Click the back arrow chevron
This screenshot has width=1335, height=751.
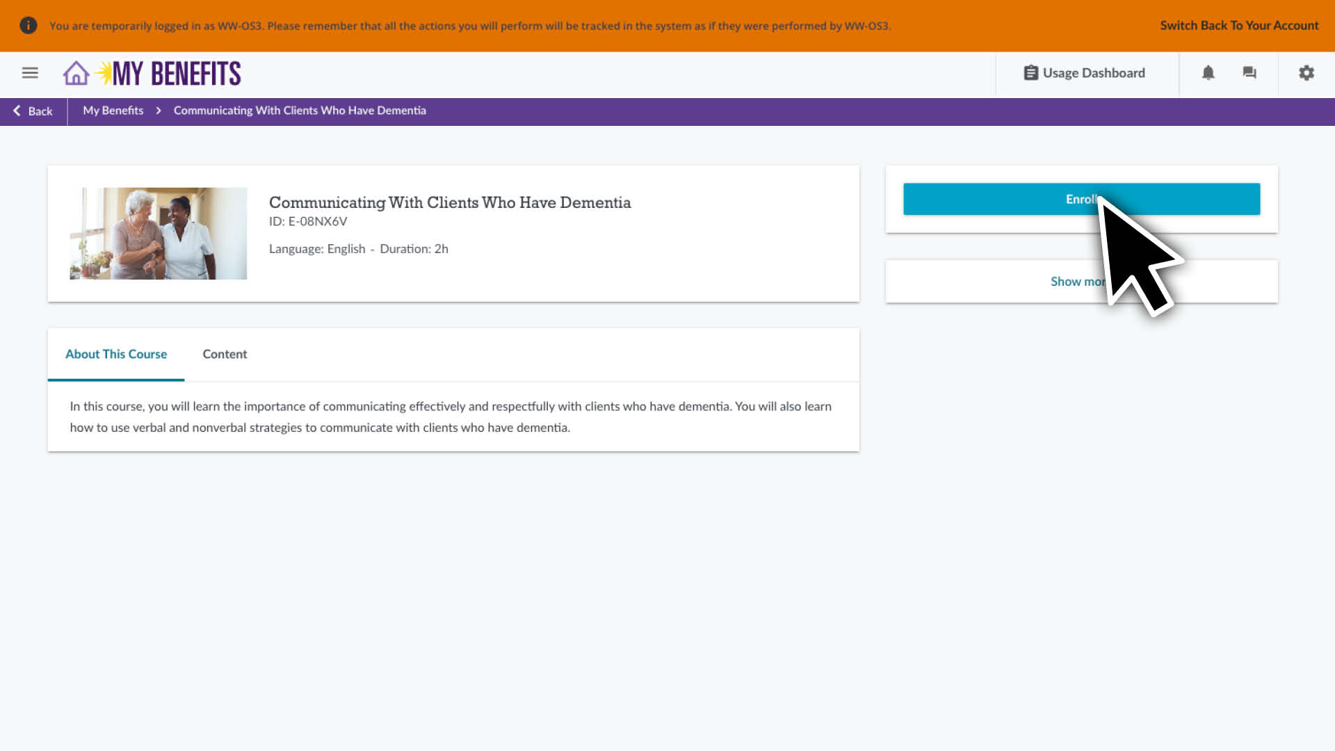(x=17, y=111)
